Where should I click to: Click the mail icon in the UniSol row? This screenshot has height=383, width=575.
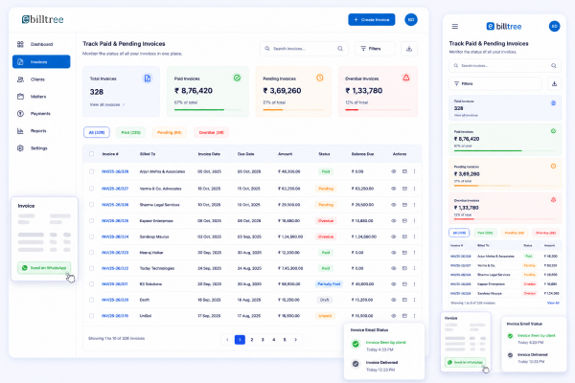pos(404,316)
